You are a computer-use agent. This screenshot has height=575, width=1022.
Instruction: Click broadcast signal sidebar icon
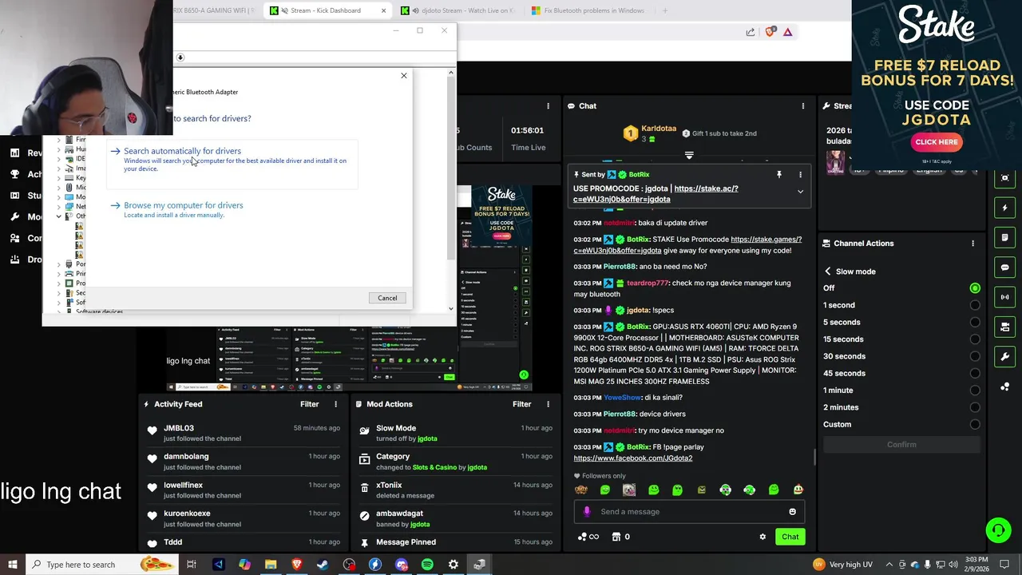1005,297
